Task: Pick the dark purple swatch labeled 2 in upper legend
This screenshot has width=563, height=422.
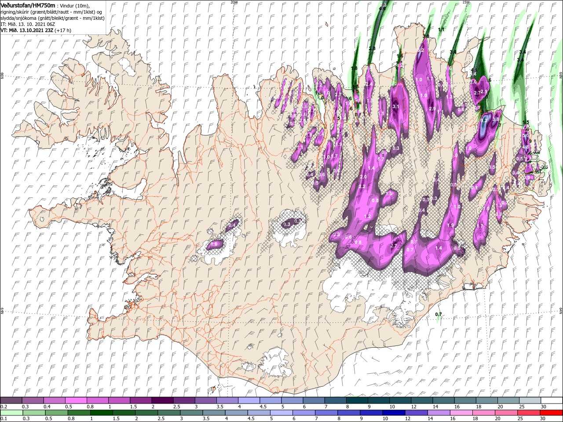Action: 162,400
